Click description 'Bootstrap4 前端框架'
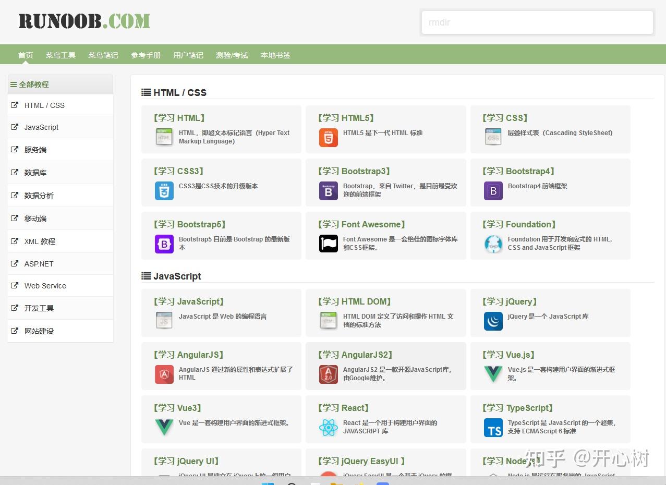Viewport: 666px width, 485px height. coord(537,186)
